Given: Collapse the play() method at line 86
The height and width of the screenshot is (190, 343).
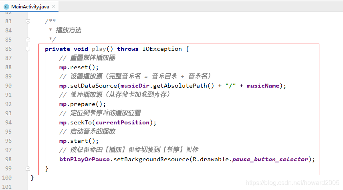Looking at the screenshot, I should 28,49.
